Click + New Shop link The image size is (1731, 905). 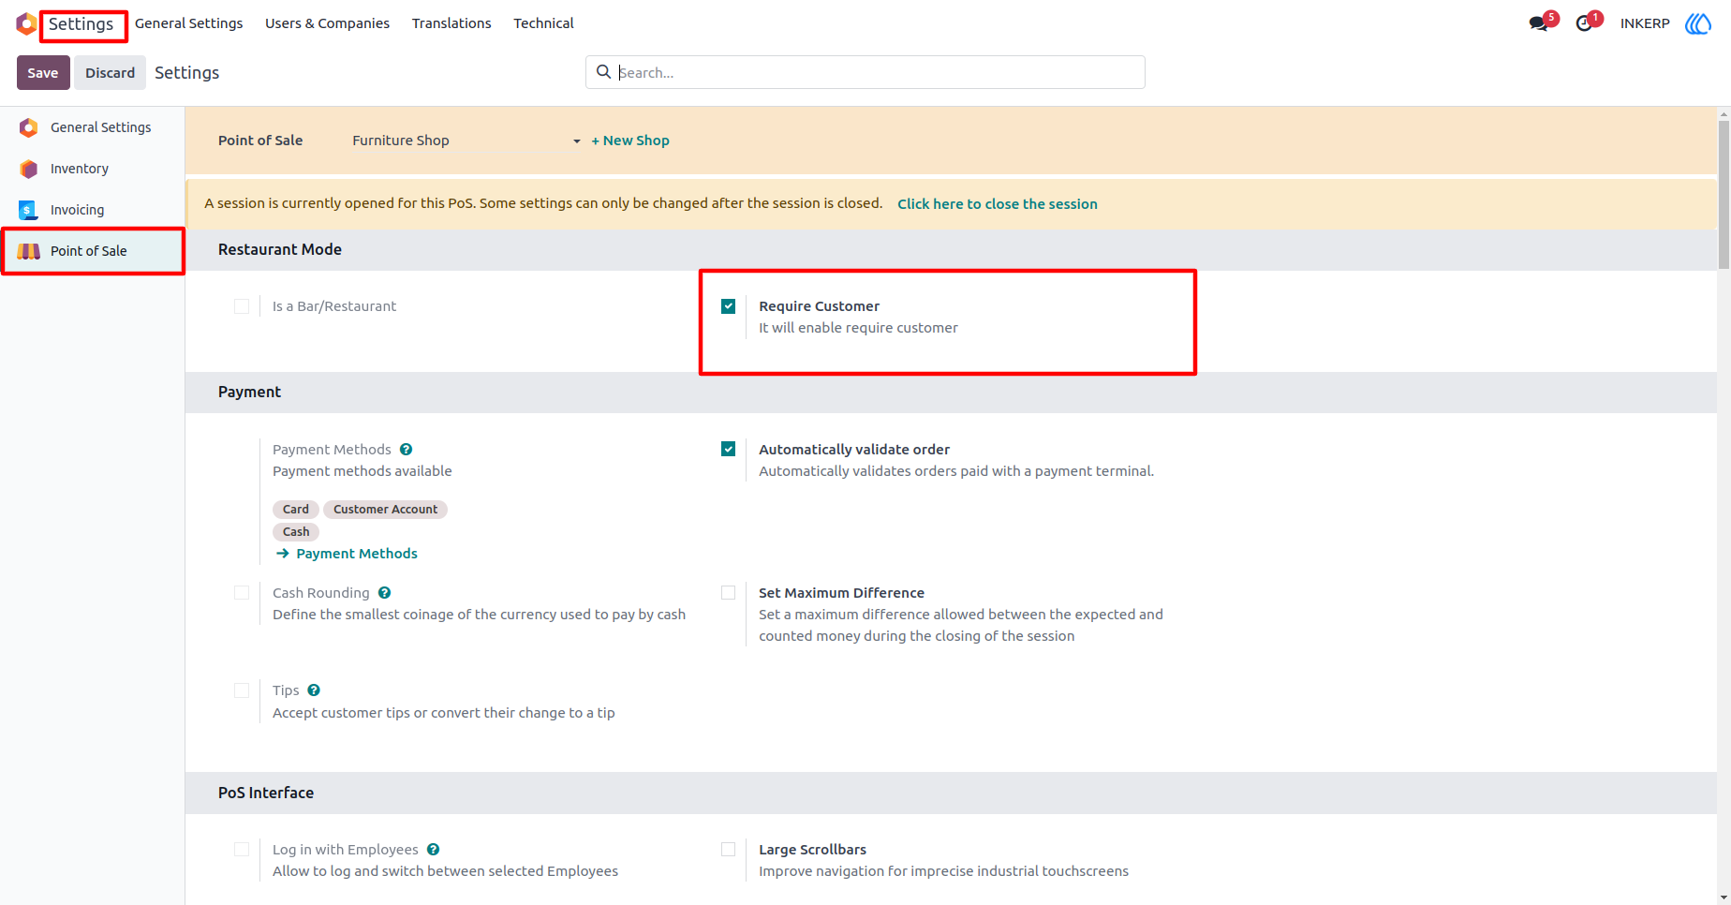coord(630,141)
